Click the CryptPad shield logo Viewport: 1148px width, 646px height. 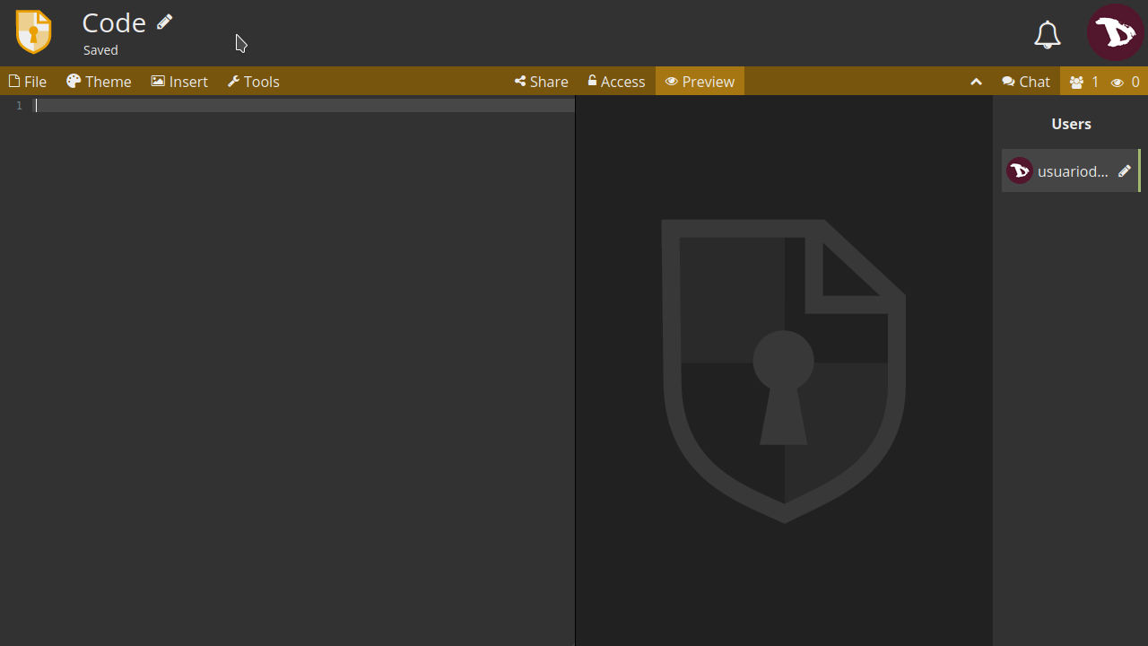click(x=34, y=32)
